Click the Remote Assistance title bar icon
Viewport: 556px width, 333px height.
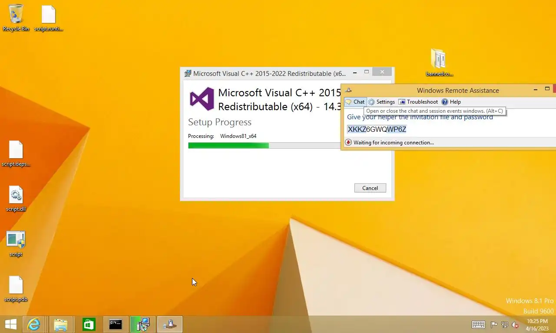coord(348,90)
